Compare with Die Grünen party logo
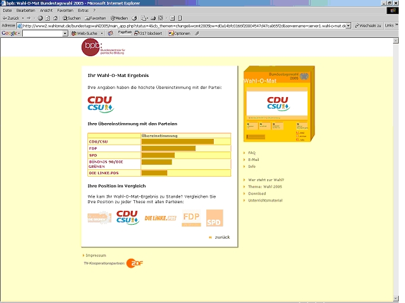 99,218
